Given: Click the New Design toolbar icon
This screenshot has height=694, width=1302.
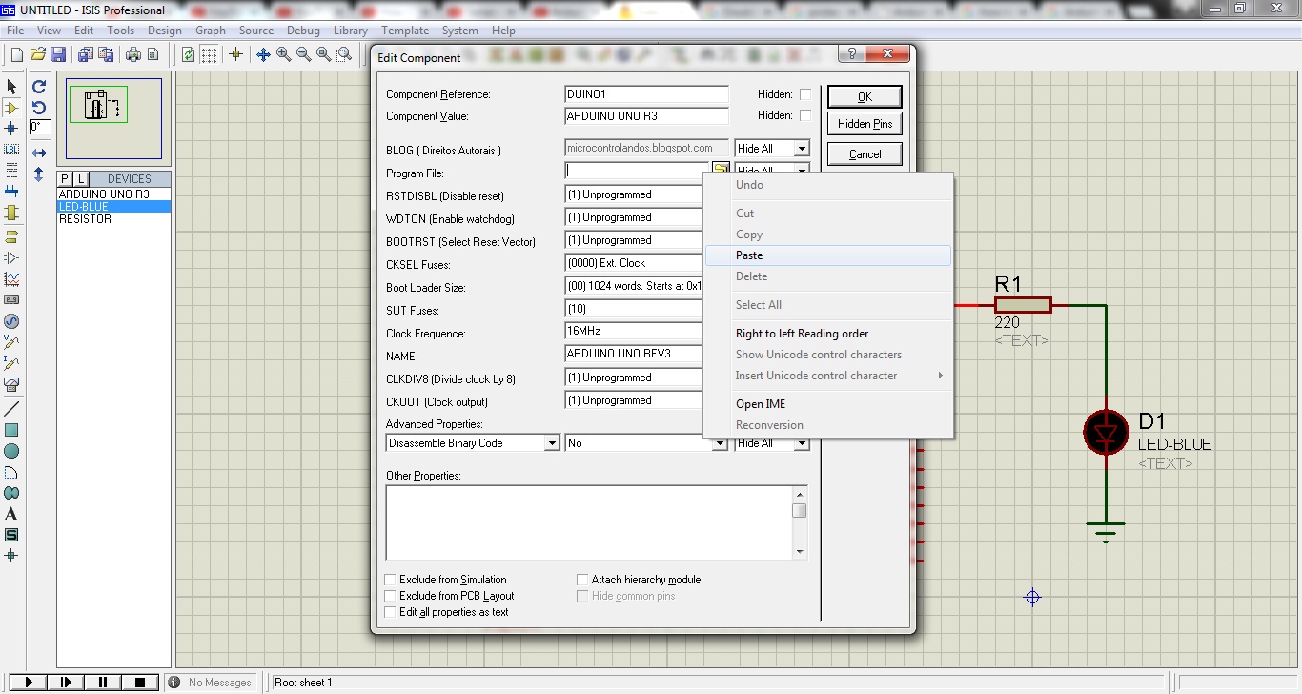Looking at the screenshot, I should tap(16, 54).
